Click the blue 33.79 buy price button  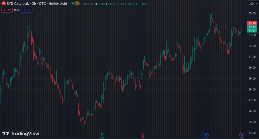(x=27, y=10)
